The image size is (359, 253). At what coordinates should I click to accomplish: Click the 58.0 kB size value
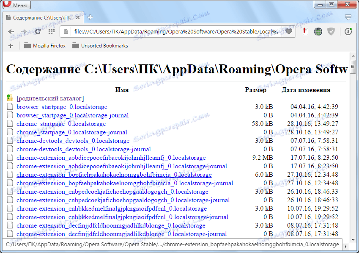[263, 124]
